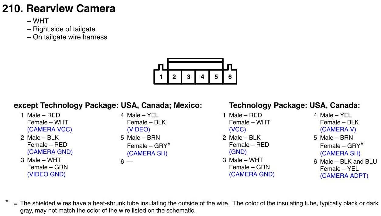This screenshot has height=216, width=381.
Task: Click the "On tailgate wire harness" line
Action: tap(70, 37)
